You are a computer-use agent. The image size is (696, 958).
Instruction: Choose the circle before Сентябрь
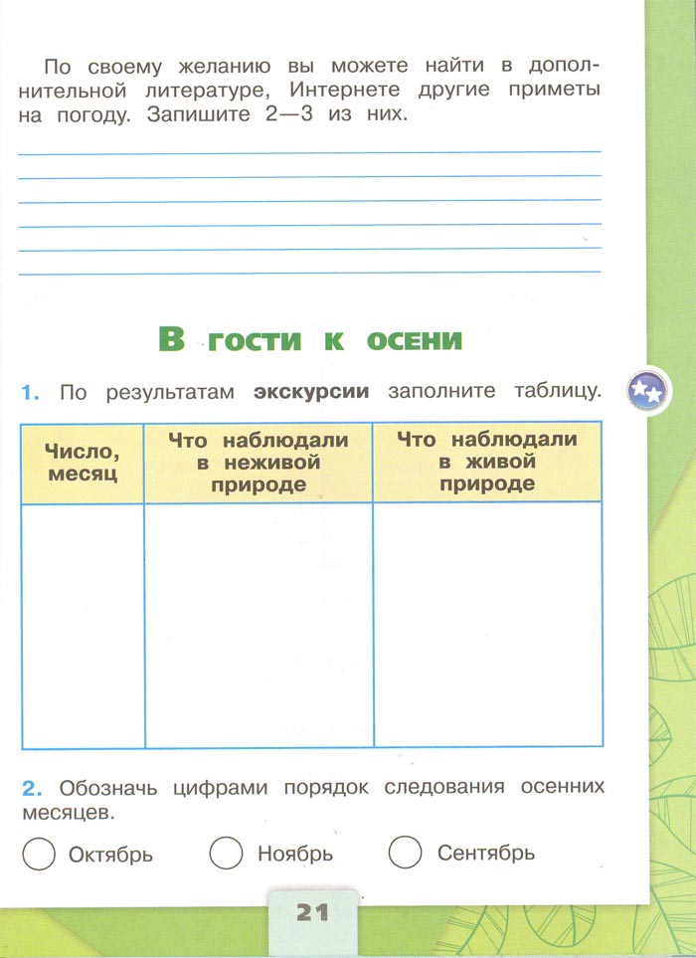point(406,852)
